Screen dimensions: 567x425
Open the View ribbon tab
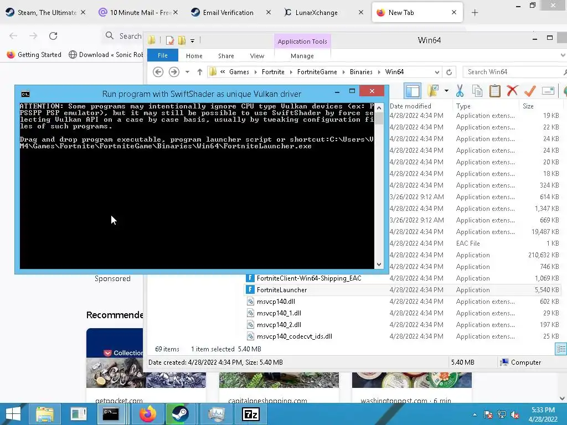point(257,56)
